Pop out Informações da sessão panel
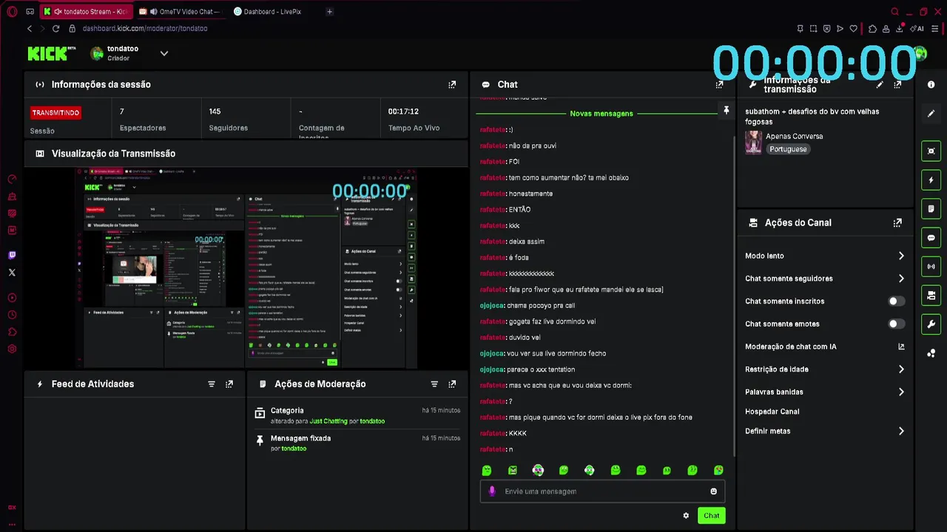 point(452,84)
